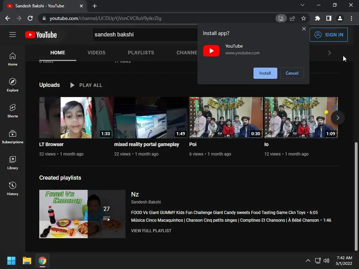The width and height of the screenshot is (359, 269).
Task: Click the share this page icon
Action: (x=292, y=18)
